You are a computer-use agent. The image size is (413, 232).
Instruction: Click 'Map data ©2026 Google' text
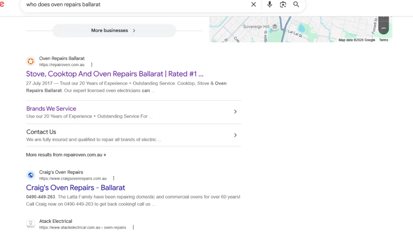[x=357, y=40]
